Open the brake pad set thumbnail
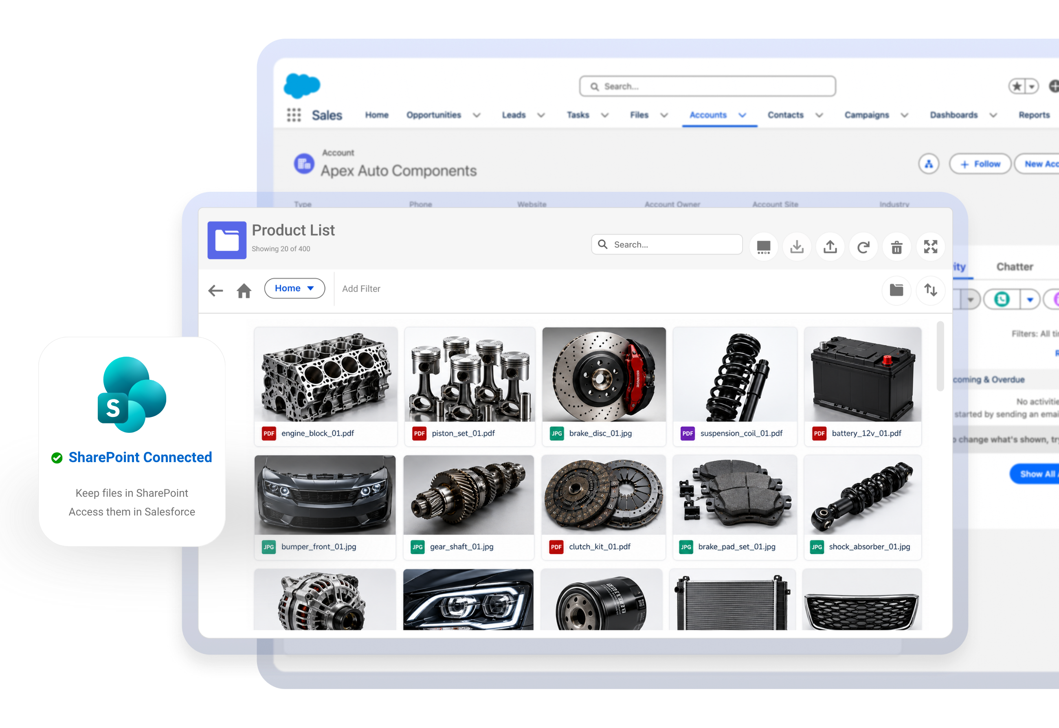The image size is (1059, 728). 735,495
